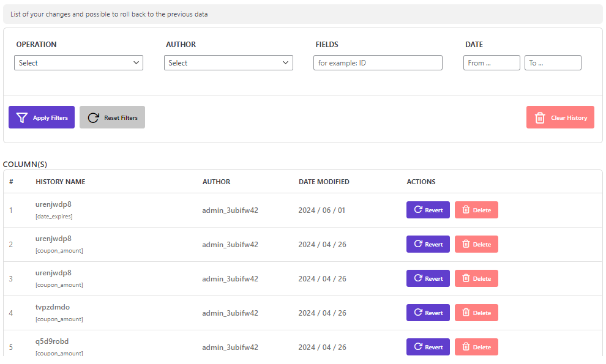606x364 pixels.
Task: Click the funnel icon on Apply Filters
Action: coord(22,118)
